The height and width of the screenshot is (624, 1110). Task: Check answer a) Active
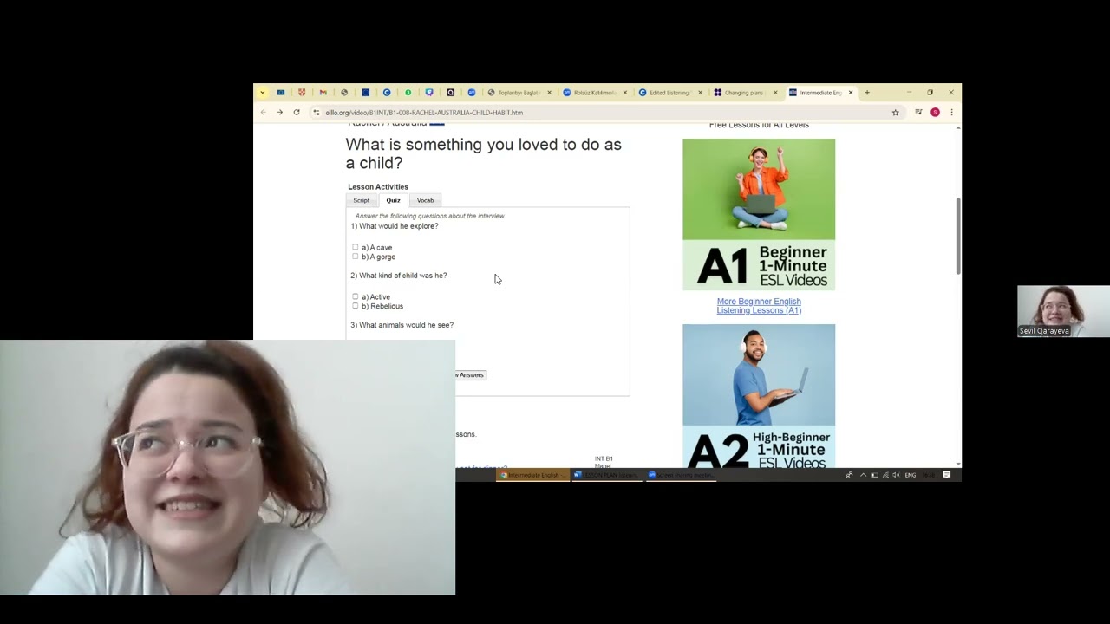(x=355, y=296)
